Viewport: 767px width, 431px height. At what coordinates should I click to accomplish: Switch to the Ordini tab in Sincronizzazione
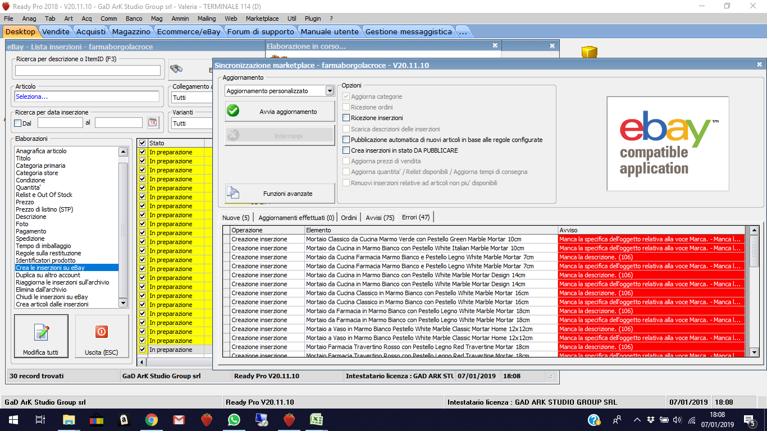coord(349,217)
